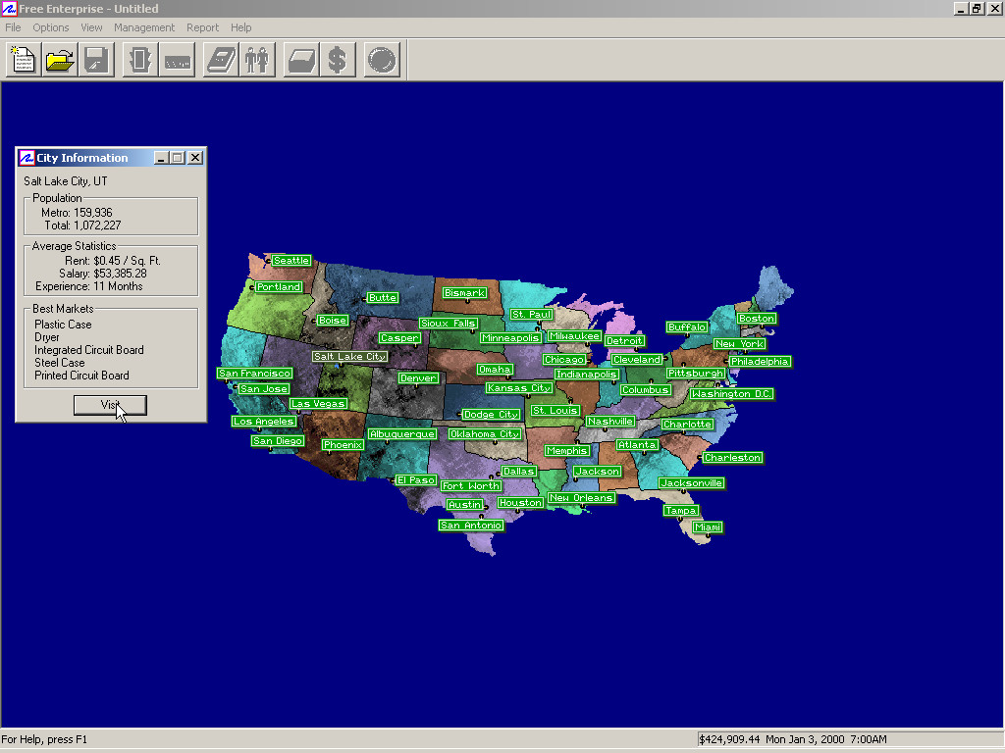1005x753 pixels.
Task: Select the Las Vegas city label
Action: pyautogui.click(x=319, y=404)
